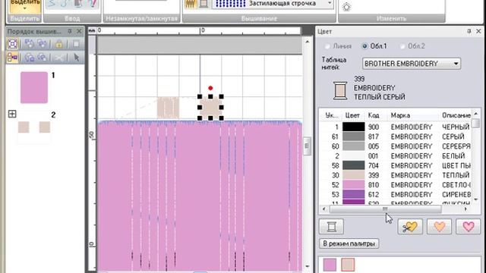Screen dimensions: 486x273
Task: Close the Sewing Order panel
Action: [x=79, y=31]
